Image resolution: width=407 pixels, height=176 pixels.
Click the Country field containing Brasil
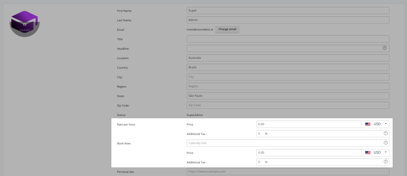click(288, 67)
